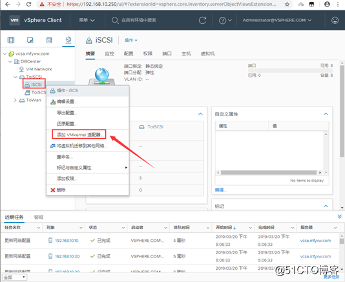Screen dimensions: 345x282
Task: Click the 更多任务 link
Action: point(331,277)
